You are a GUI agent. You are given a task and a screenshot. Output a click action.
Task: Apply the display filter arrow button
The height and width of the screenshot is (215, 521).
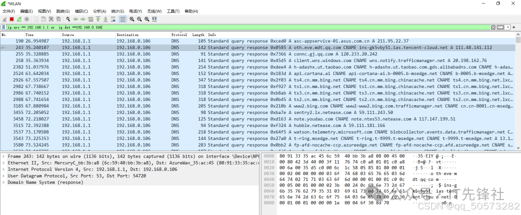(x=500, y=27)
